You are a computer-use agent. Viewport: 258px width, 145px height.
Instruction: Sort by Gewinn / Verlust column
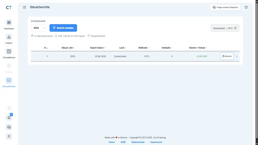click(x=198, y=48)
